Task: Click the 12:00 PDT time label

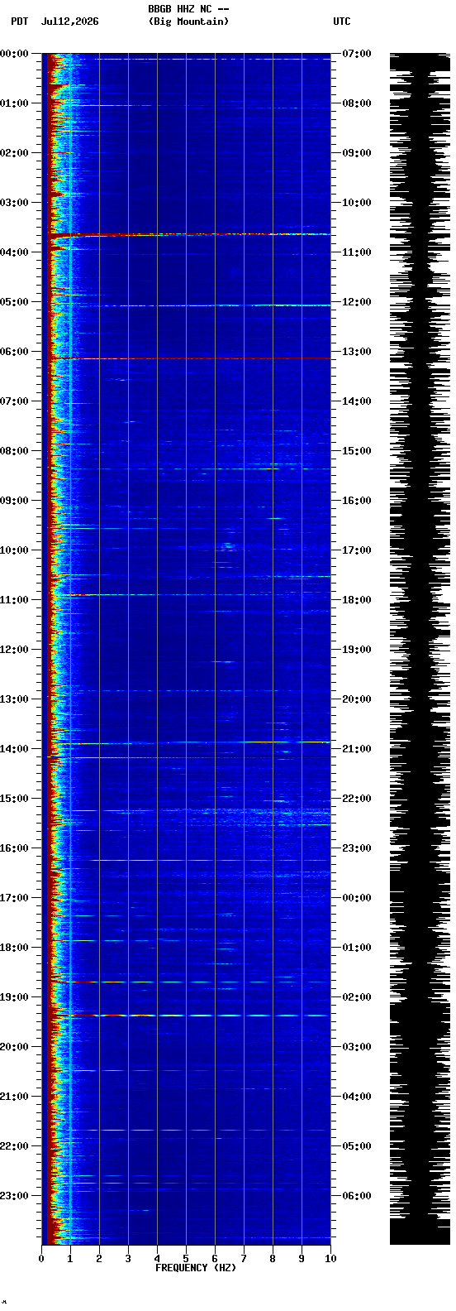Action: tap(14, 650)
